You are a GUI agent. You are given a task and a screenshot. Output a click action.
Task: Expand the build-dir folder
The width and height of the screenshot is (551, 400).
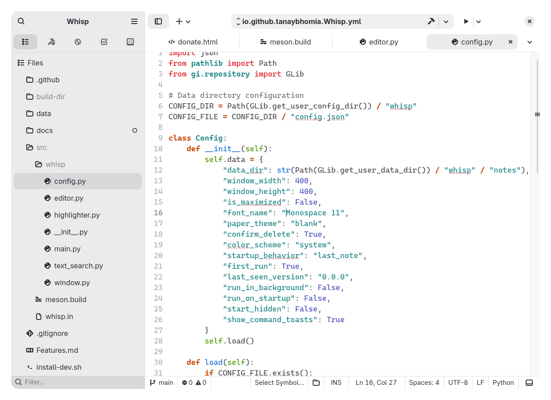tap(78, 97)
